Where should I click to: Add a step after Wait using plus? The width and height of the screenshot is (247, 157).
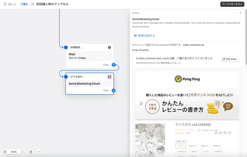(114, 65)
